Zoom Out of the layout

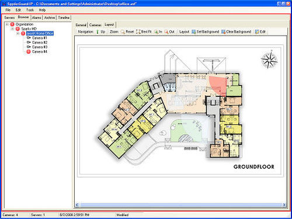[166, 32]
